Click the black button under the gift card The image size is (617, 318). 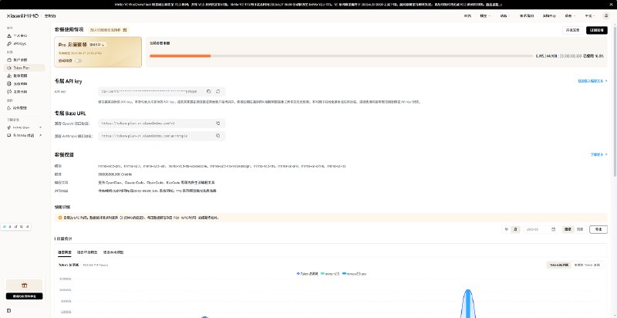point(25,296)
